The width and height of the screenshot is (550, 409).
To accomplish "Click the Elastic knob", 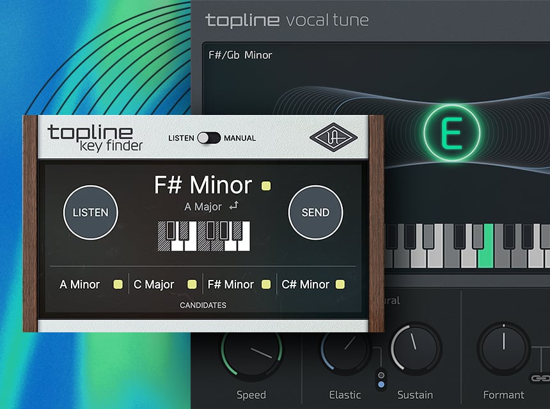I will [x=345, y=350].
